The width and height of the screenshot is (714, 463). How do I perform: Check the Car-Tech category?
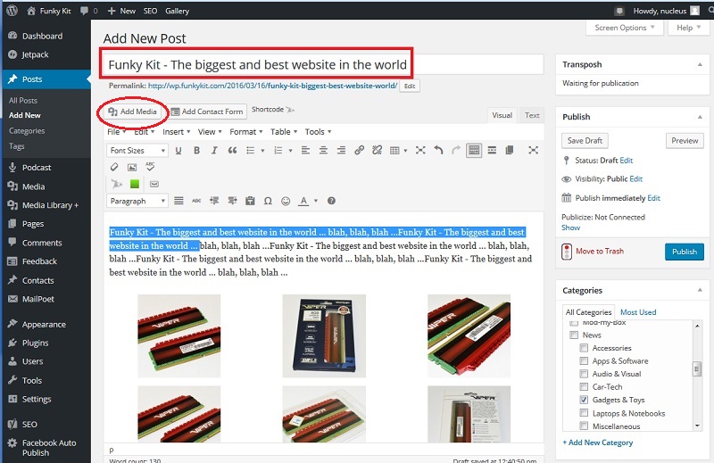pyautogui.click(x=584, y=387)
